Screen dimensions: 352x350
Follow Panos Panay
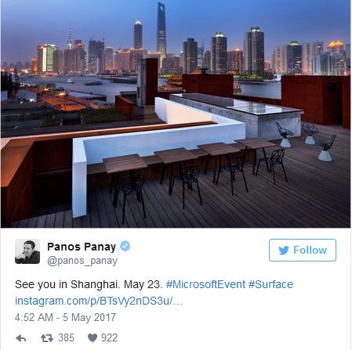pyautogui.click(x=303, y=250)
